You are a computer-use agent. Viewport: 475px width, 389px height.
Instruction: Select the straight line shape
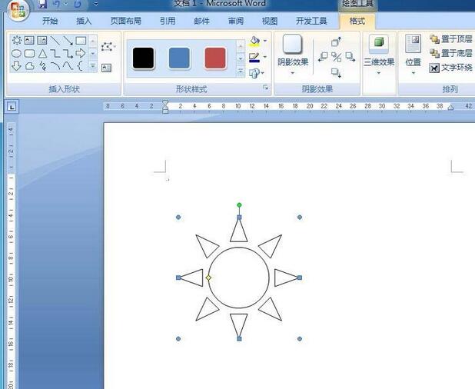[55, 40]
